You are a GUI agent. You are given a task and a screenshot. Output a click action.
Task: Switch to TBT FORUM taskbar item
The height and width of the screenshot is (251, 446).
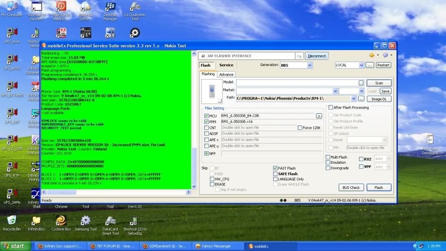115,246
